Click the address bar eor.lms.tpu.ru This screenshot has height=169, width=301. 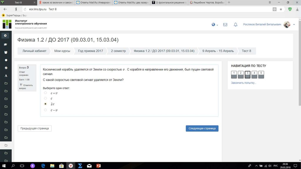point(38,9)
